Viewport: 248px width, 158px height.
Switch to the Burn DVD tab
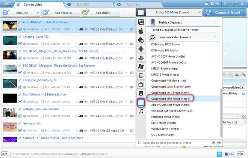(89, 4)
